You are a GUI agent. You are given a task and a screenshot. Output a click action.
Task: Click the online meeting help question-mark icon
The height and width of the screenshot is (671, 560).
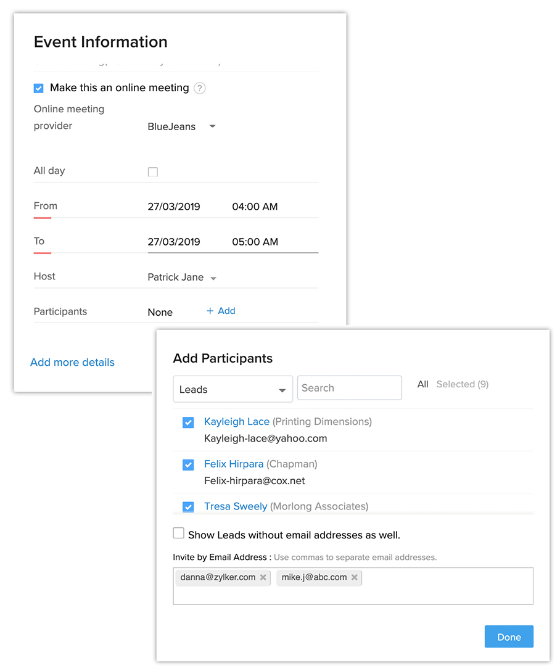tap(199, 88)
